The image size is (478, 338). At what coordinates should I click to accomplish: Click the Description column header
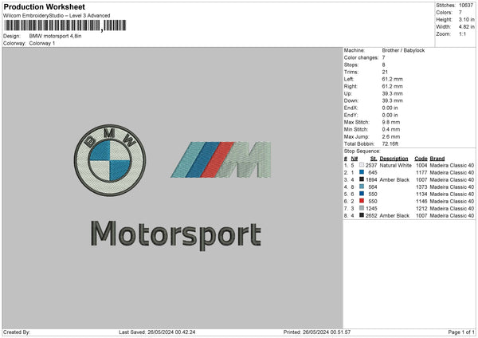[394, 158]
